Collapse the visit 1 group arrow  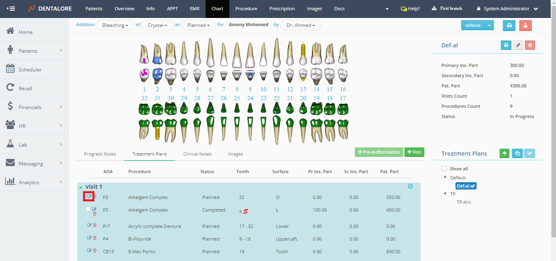tap(81, 187)
